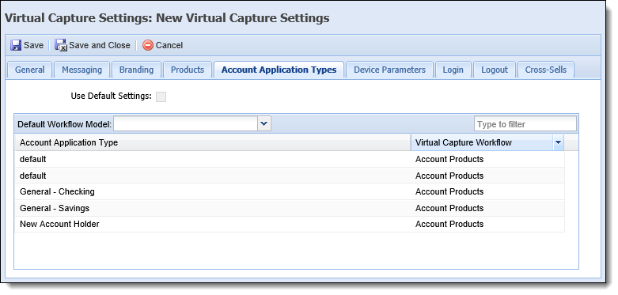Image resolution: width=618 pixels, height=295 pixels.
Task: Select the New Account Holder row
Action: point(290,224)
